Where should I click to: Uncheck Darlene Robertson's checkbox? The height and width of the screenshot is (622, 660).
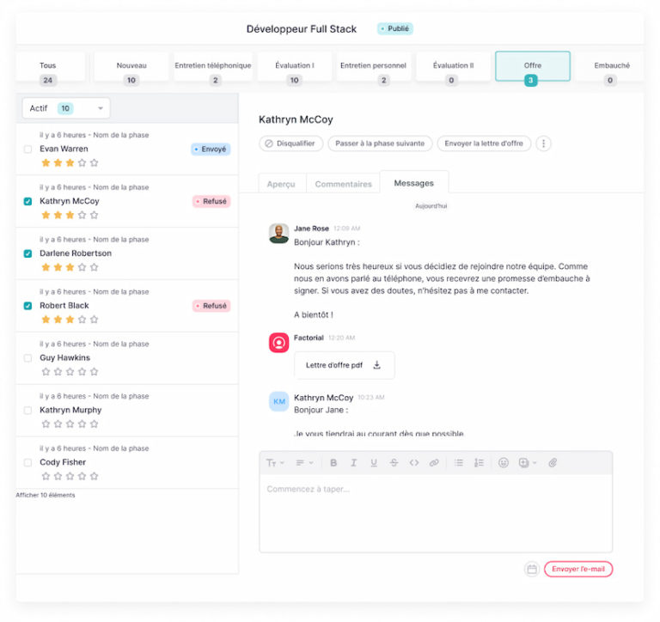[28, 253]
